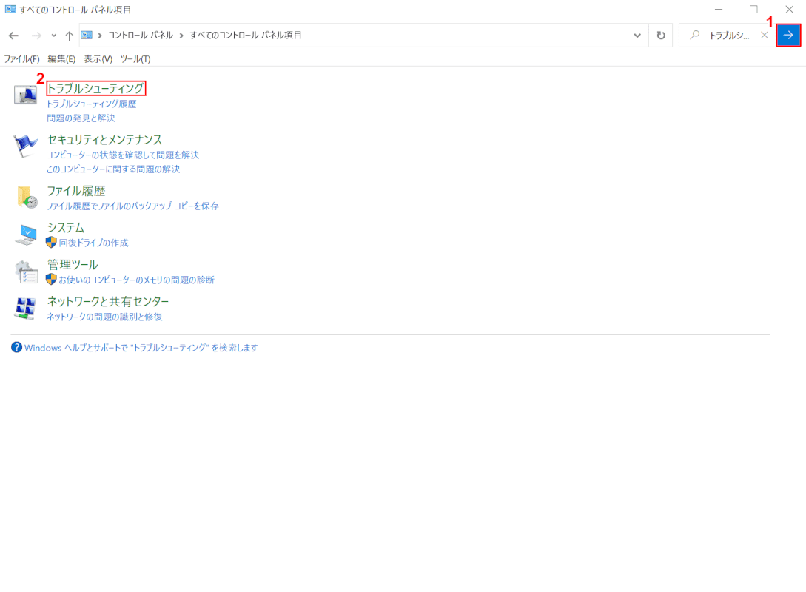Screen dimensions: 806x592
Task: Open 問題の発見と解決 link
Action: coord(81,118)
